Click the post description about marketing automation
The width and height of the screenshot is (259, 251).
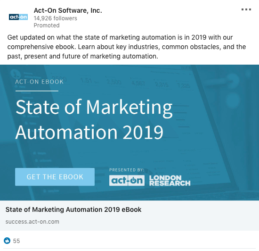(127, 47)
